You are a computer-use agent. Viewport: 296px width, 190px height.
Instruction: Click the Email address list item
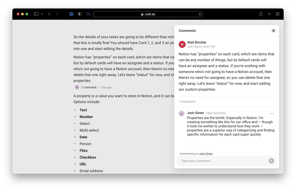click(x=91, y=171)
